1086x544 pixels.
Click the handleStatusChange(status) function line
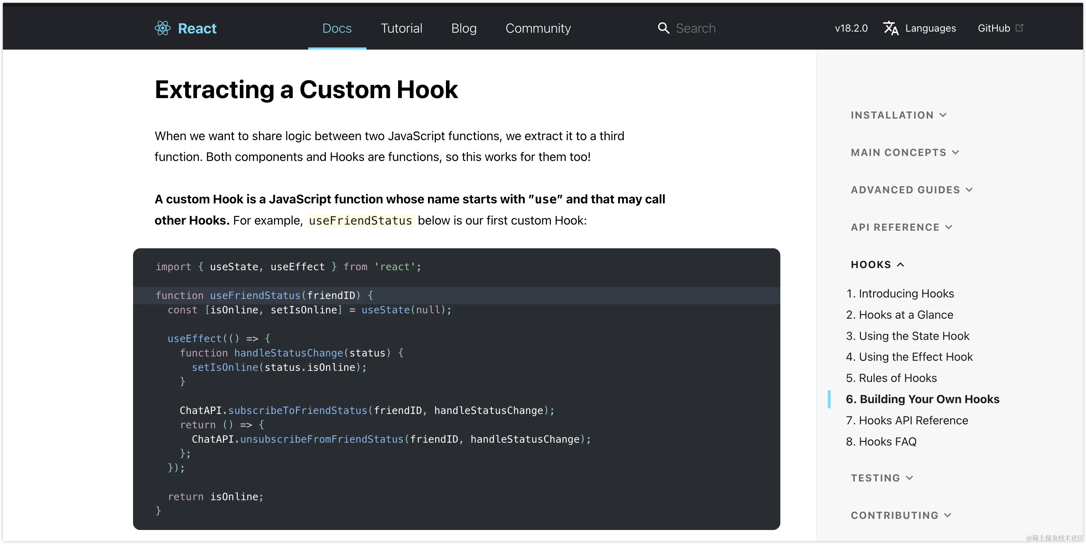(292, 353)
